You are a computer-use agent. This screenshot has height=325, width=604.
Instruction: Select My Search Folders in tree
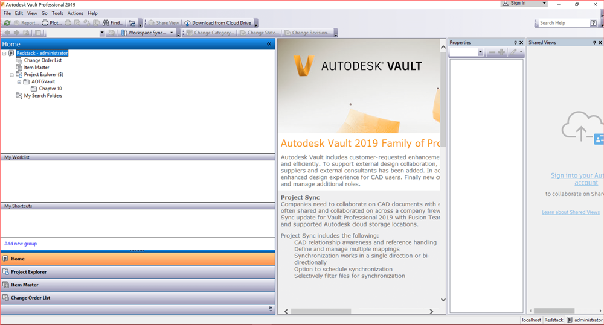pyautogui.click(x=43, y=96)
